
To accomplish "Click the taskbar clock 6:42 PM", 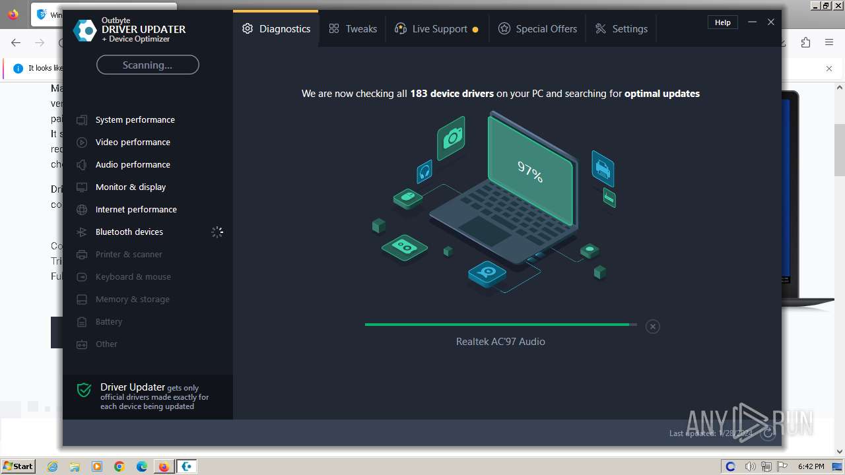I will (811, 466).
